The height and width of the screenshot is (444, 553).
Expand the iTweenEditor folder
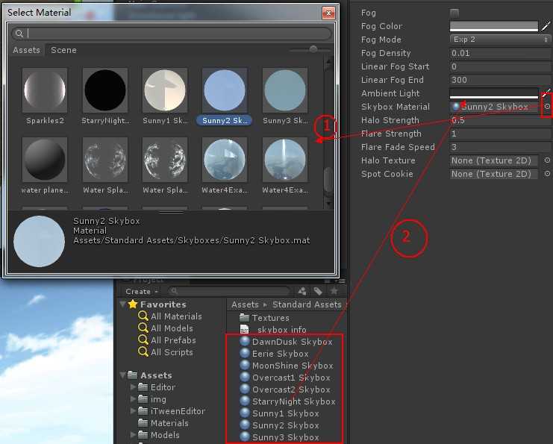click(133, 411)
